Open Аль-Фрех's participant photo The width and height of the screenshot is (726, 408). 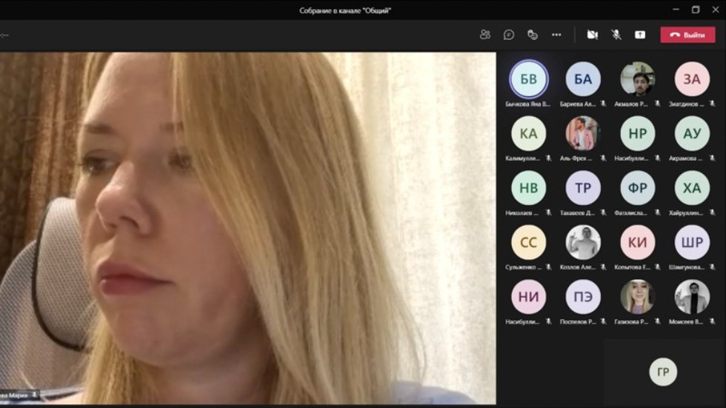[x=583, y=134]
